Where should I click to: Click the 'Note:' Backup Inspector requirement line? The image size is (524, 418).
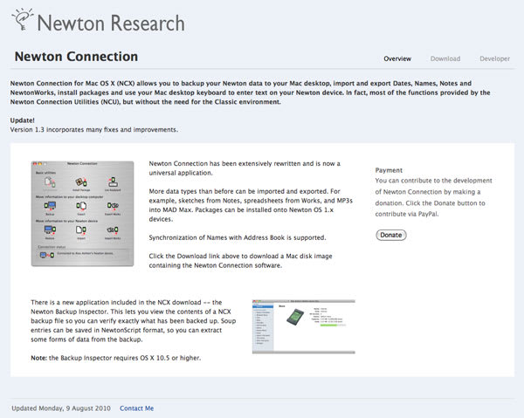point(116,358)
